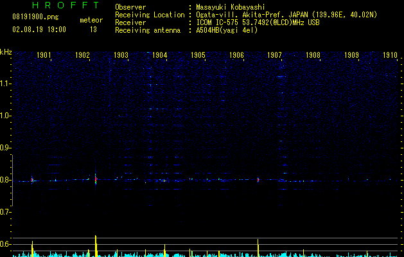Click the 1903 time marker
This screenshot has width=404, height=257.
(121, 55)
